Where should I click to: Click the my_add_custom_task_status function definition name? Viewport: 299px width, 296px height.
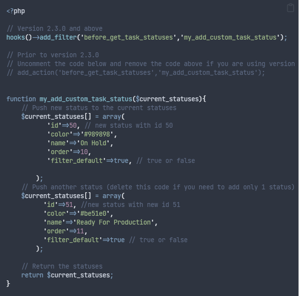tap(86, 99)
